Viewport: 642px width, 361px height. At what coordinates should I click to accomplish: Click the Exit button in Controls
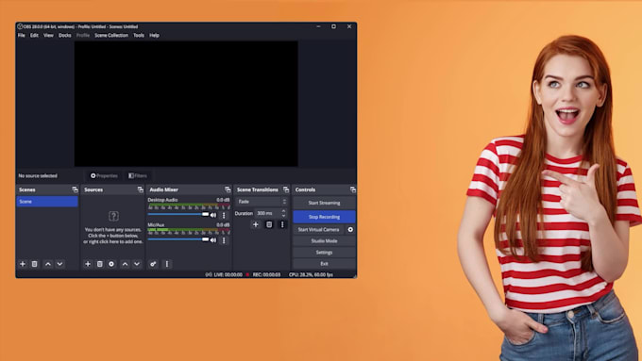(x=324, y=264)
